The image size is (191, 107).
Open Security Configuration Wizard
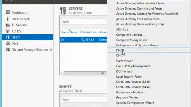135,103
